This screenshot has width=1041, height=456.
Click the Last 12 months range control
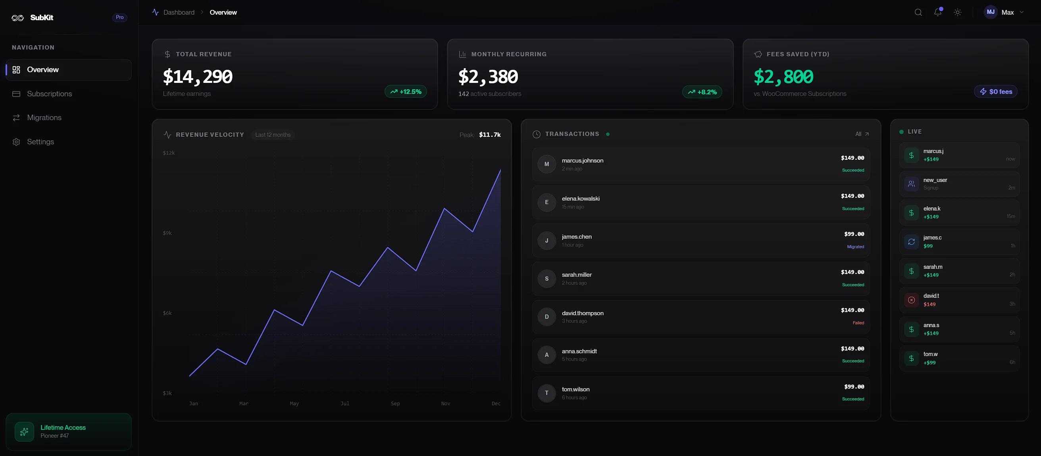coord(273,134)
